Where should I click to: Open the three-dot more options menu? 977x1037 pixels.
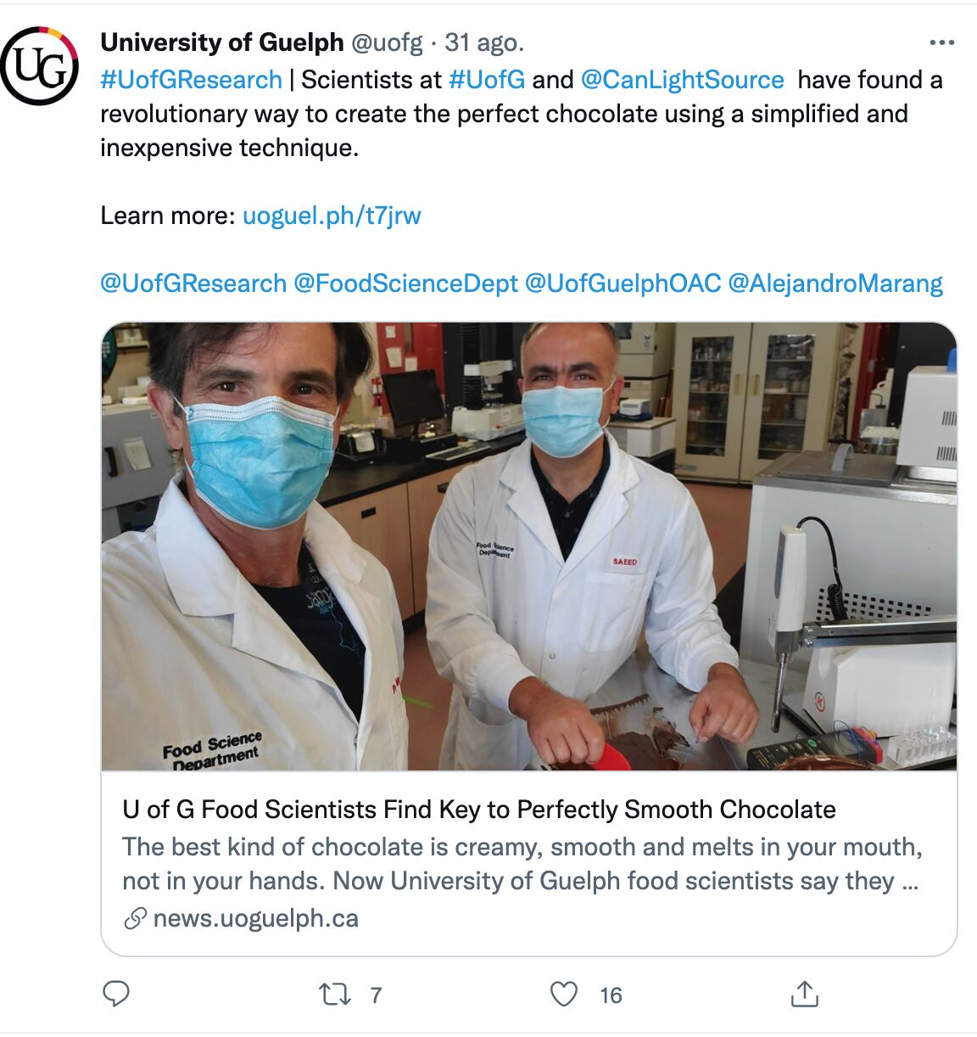coord(941,42)
